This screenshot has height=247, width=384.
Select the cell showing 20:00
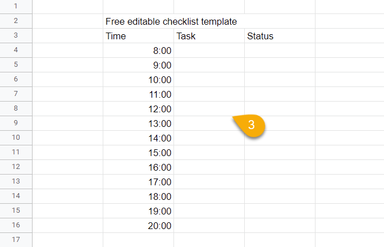pyautogui.click(x=138, y=226)
